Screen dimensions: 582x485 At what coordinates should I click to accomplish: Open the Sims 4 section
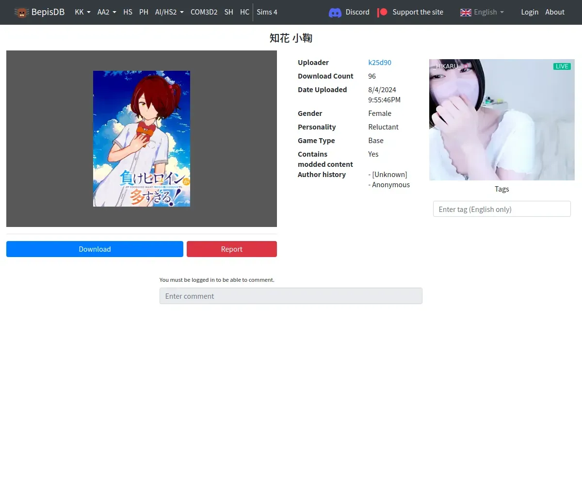tap(267, 12)
